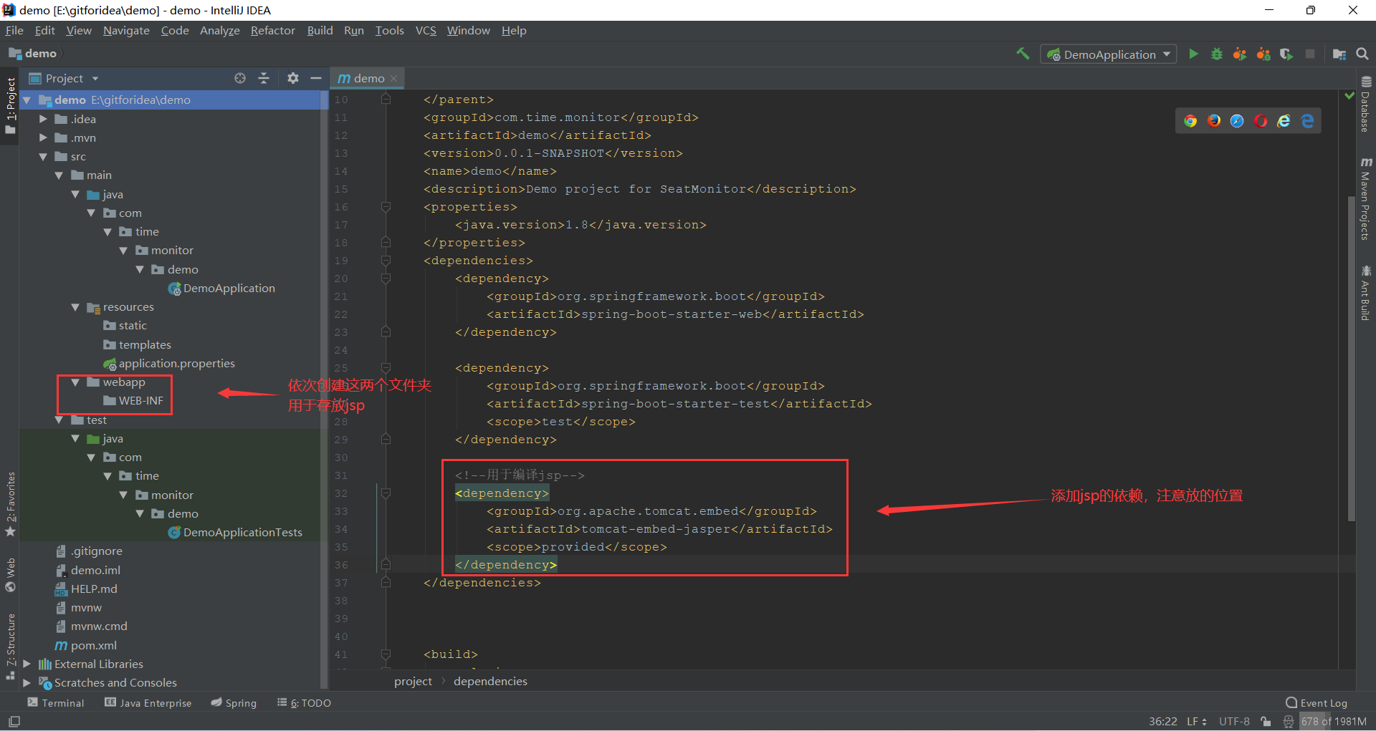Collapse the src folder
1376x731 pixels.
43,157
